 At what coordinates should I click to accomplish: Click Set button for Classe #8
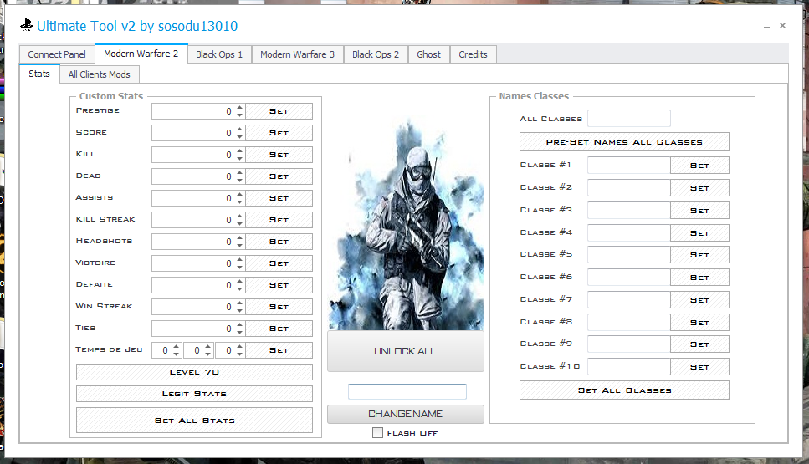coord(699,322)
